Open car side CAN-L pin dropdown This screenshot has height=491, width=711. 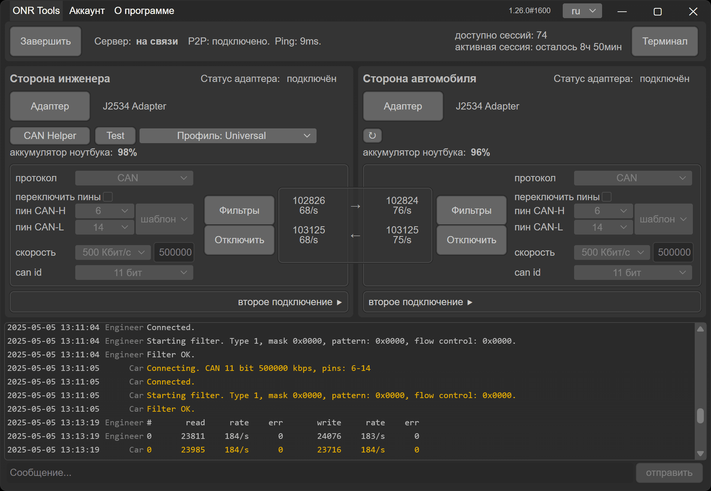click(604, 227)
